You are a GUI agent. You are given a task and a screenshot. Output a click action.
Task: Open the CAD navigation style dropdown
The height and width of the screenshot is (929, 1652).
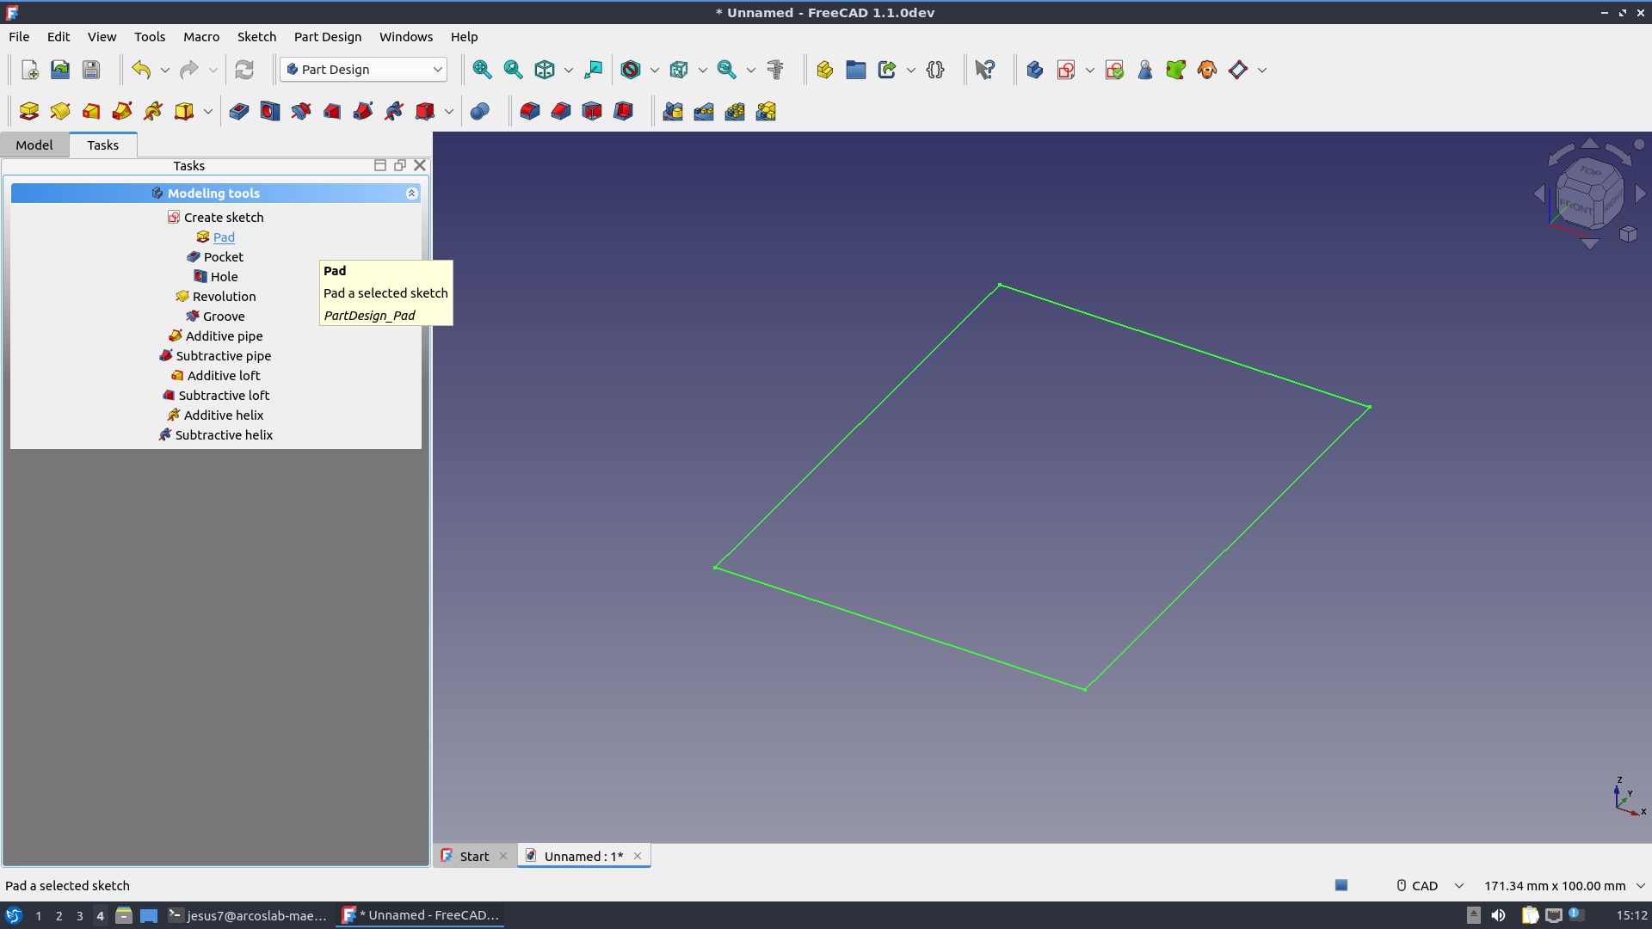[1430, 885]
